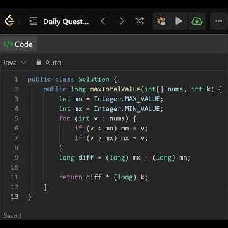
Task: Pick a random question via shuffle icon
Action: click(139, 21)
